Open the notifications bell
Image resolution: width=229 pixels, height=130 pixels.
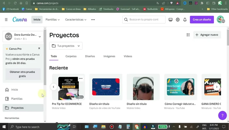click(185, 20)
